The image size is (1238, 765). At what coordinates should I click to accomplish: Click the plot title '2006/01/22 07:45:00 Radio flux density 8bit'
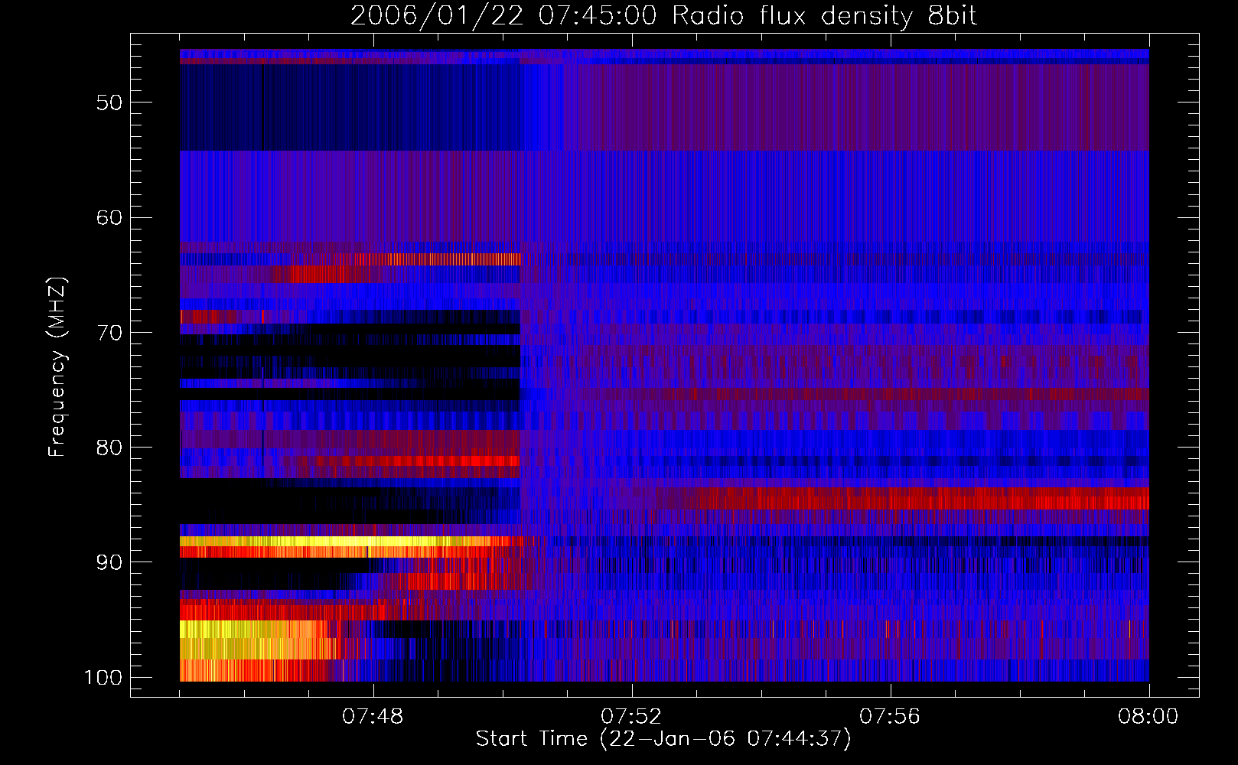pos(663,15)
